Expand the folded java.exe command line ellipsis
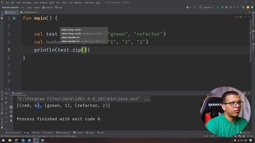 coord(147,99)
